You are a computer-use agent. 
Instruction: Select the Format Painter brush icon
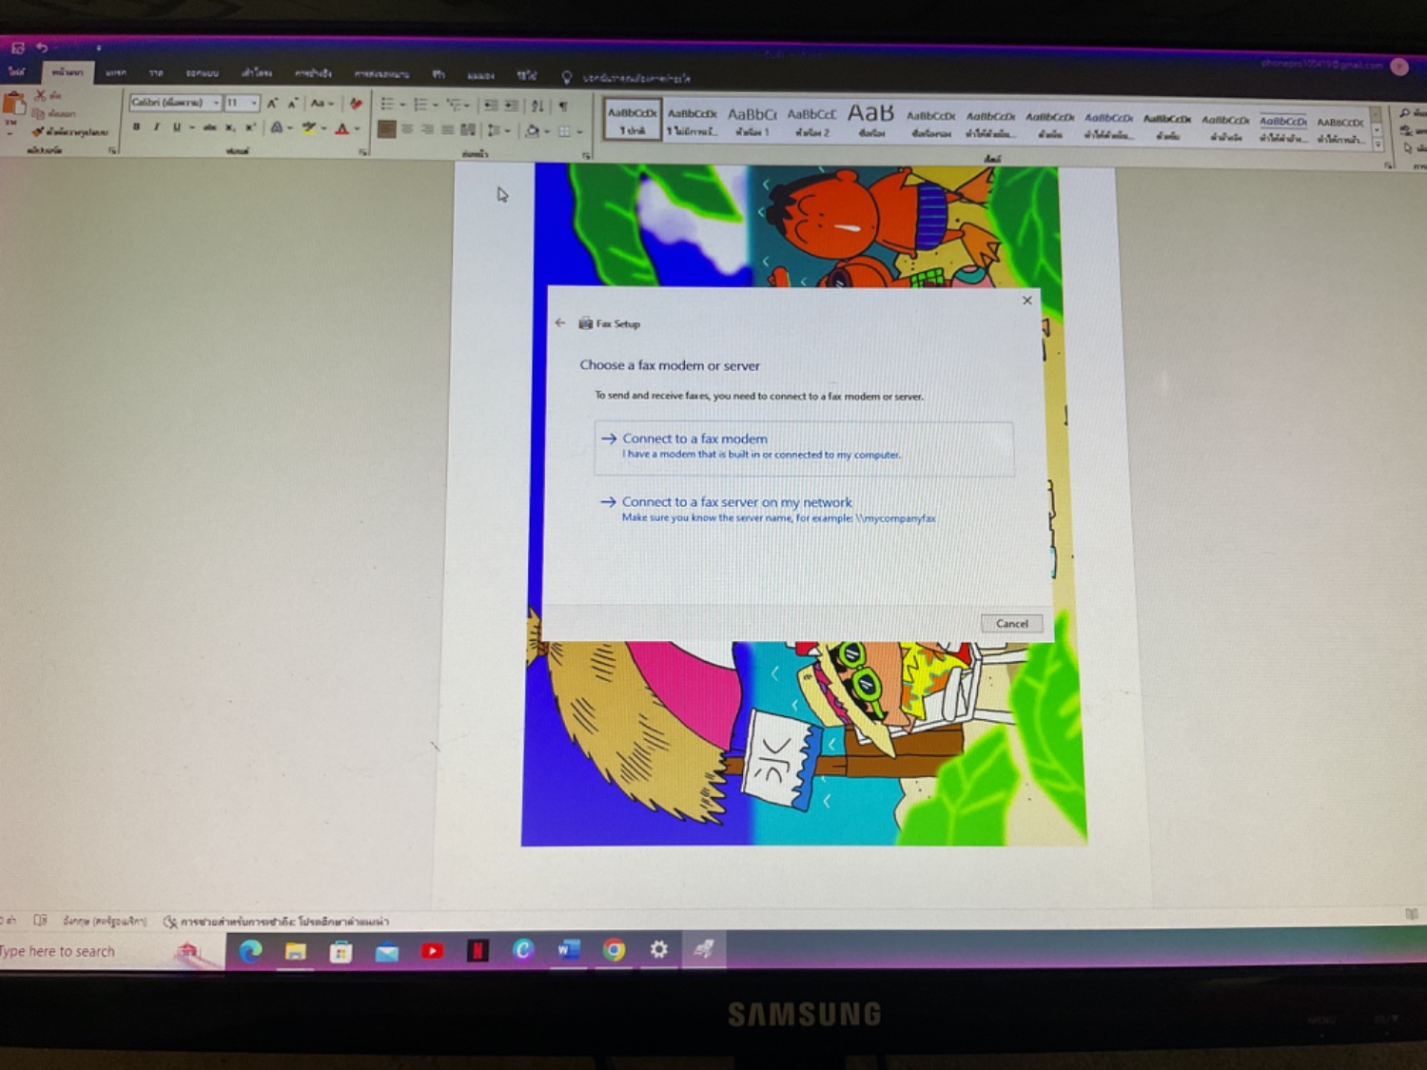click(38, 131)
